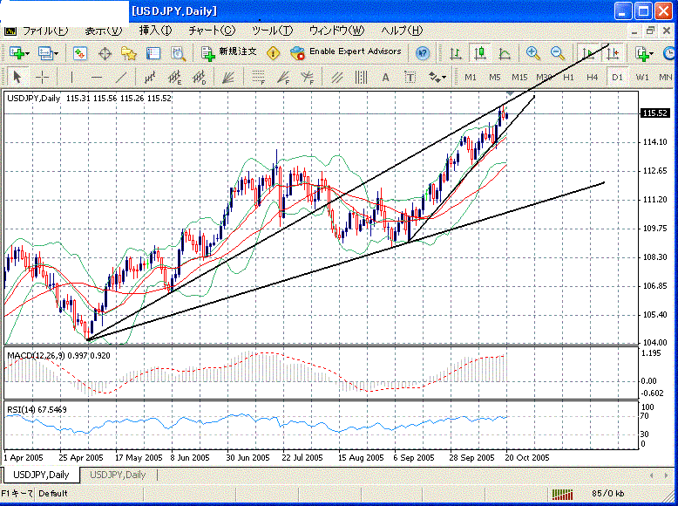The width and height of the screenshot is (678, 506).
Task: Click the 新規注文 new order button
Action: tap(229, 52)
